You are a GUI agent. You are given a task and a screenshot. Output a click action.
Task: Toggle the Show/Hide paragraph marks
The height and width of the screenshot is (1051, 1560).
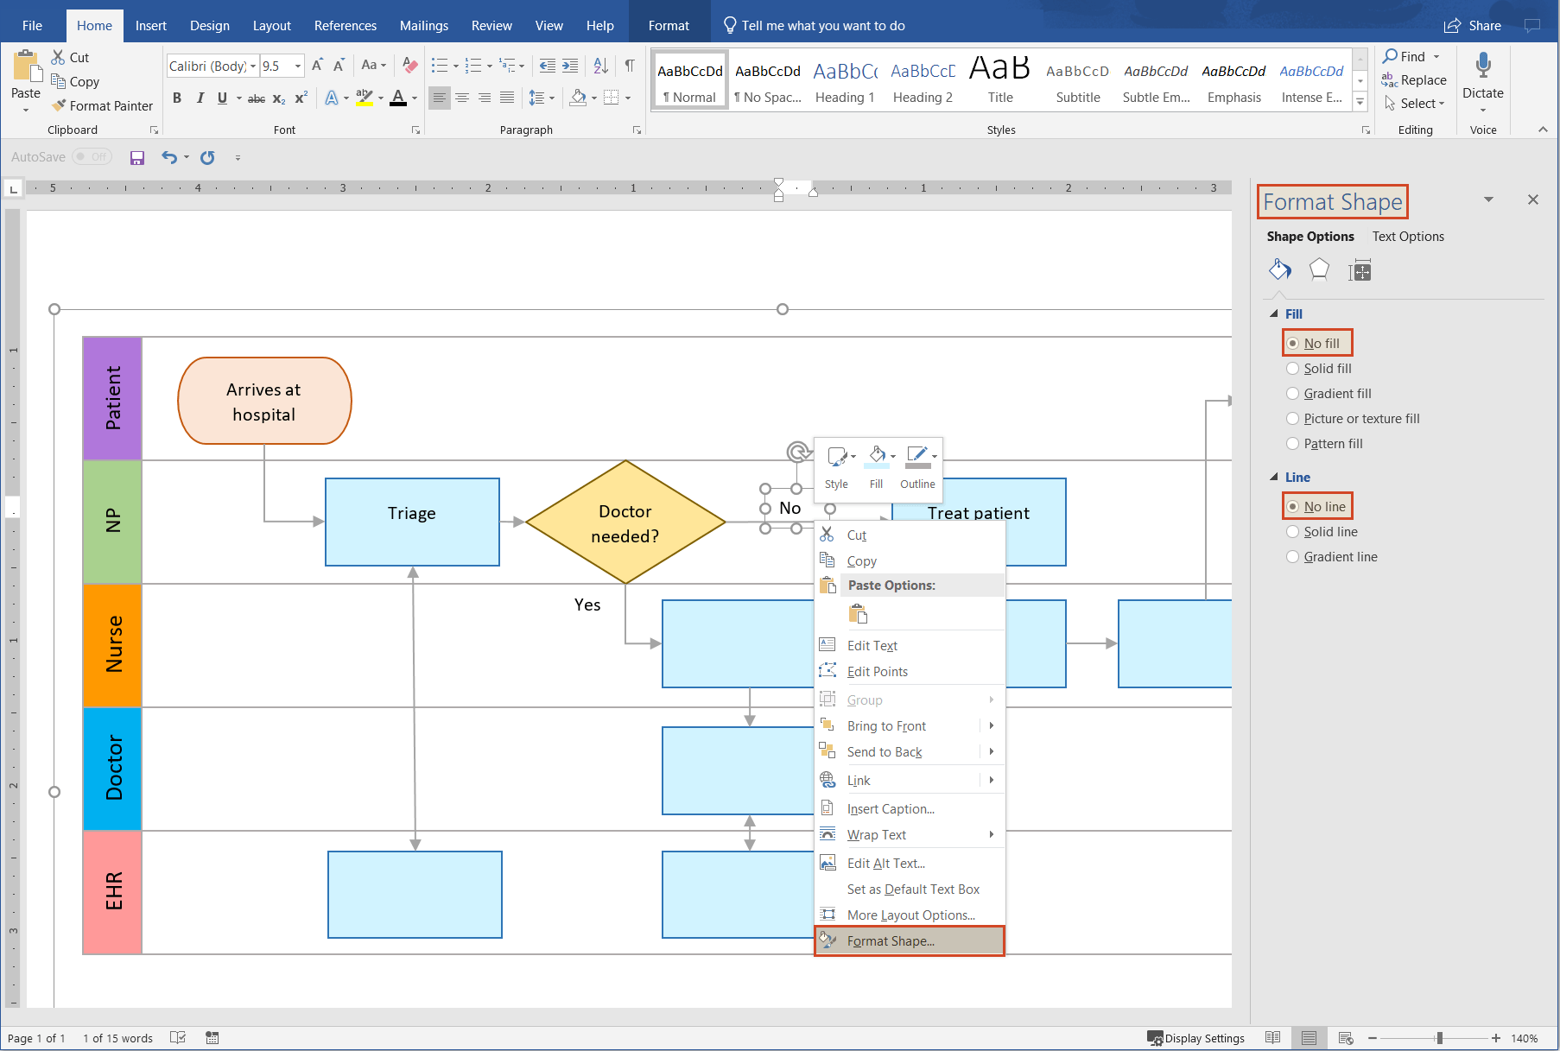631,66
